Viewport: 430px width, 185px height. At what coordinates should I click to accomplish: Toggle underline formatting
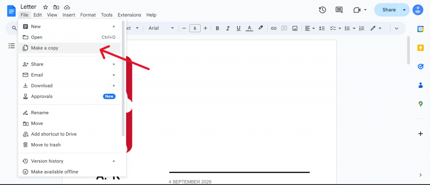pos(239,28)
